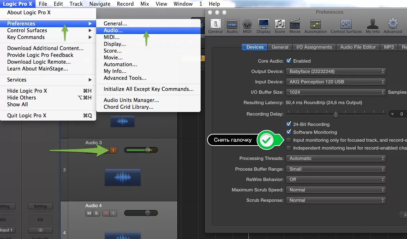Switch to Audio File Editor tab

pyautogui.click(x=358, y=47)
